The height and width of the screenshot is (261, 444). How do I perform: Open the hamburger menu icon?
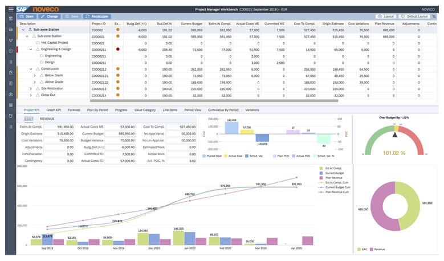click(11, 9)
